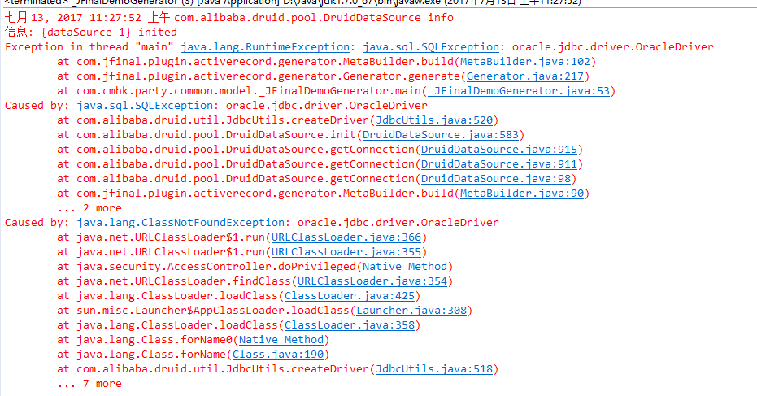The width and height of the screenshot is (757, 396).
Task: Click the '{dataSource-1} inited' log line
Action: [91, 33]
